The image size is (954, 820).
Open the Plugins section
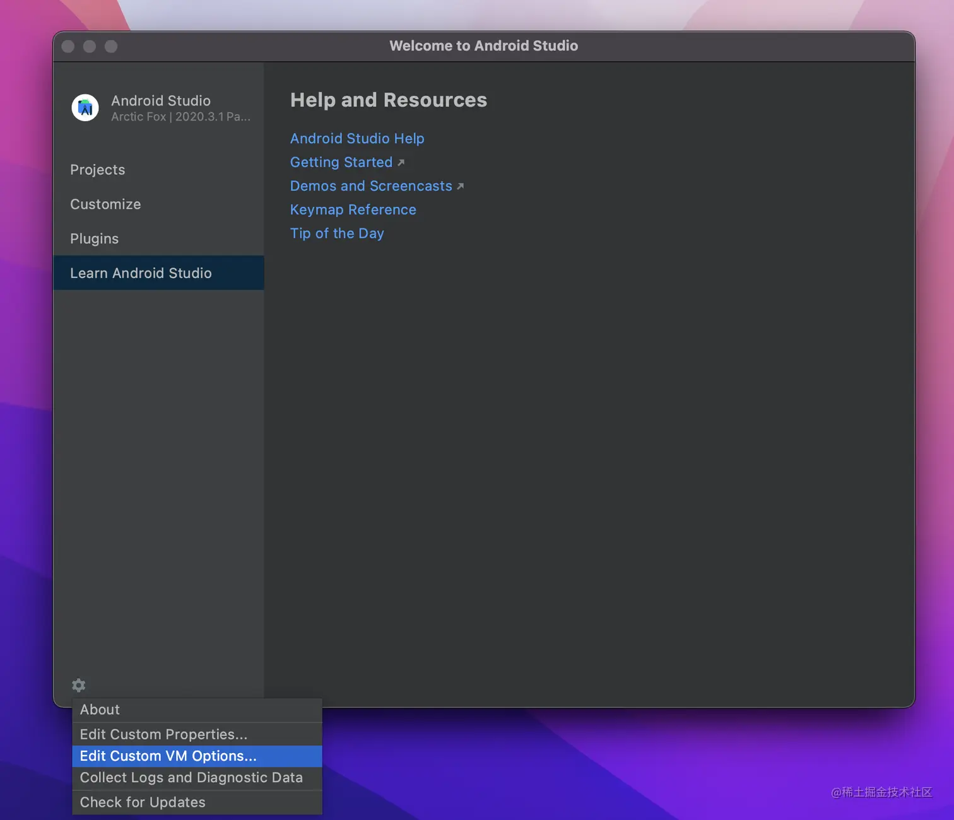(x=158, y=238)
